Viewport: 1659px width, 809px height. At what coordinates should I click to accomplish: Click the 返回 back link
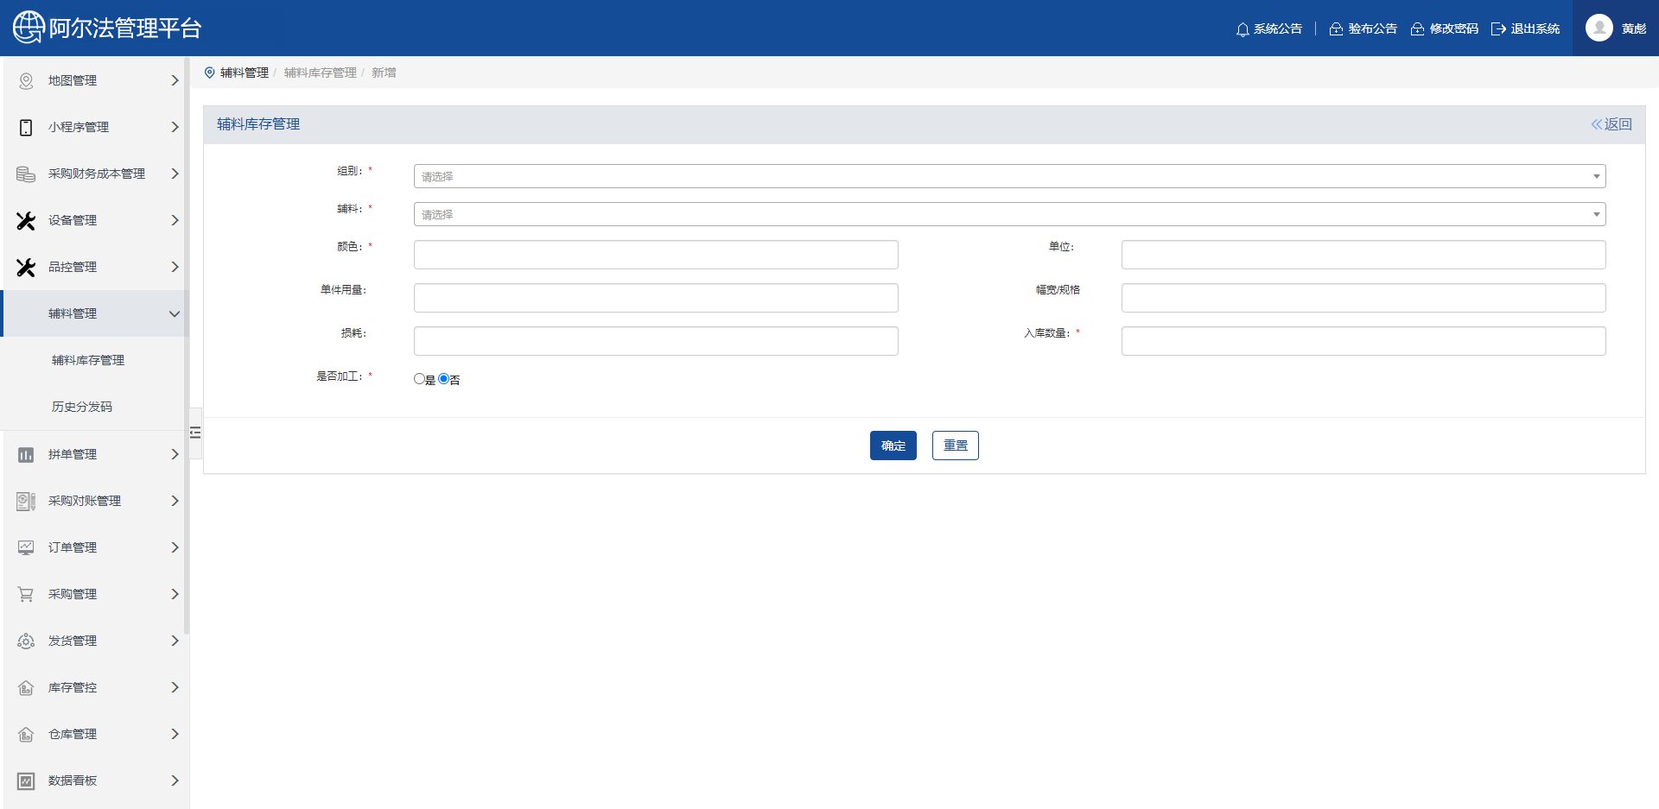click(x=1611, y=124)
